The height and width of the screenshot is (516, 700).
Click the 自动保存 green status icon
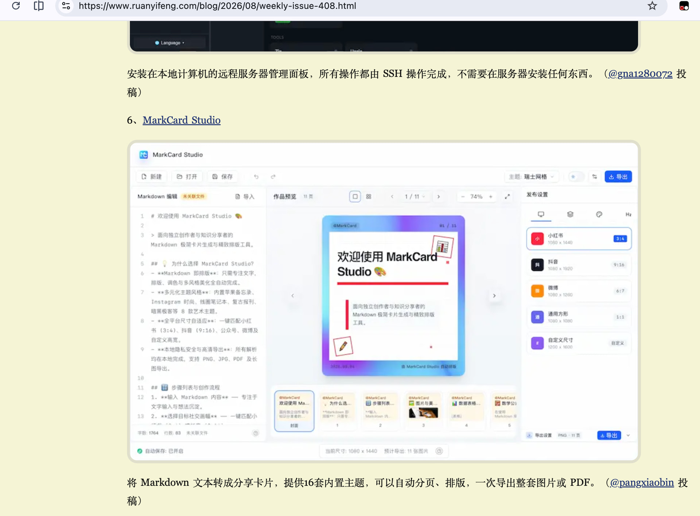[140, 451]
